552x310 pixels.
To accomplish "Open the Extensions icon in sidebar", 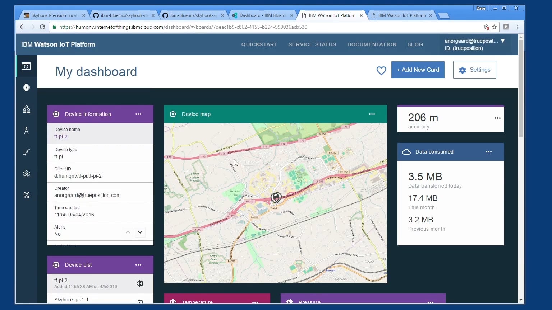I will pos(26,195).
